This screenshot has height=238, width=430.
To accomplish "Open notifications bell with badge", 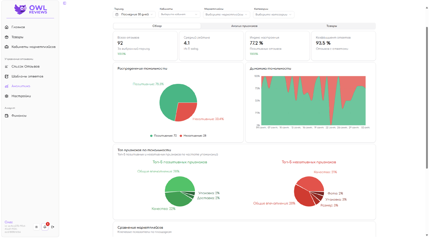I will coord(45,227).
